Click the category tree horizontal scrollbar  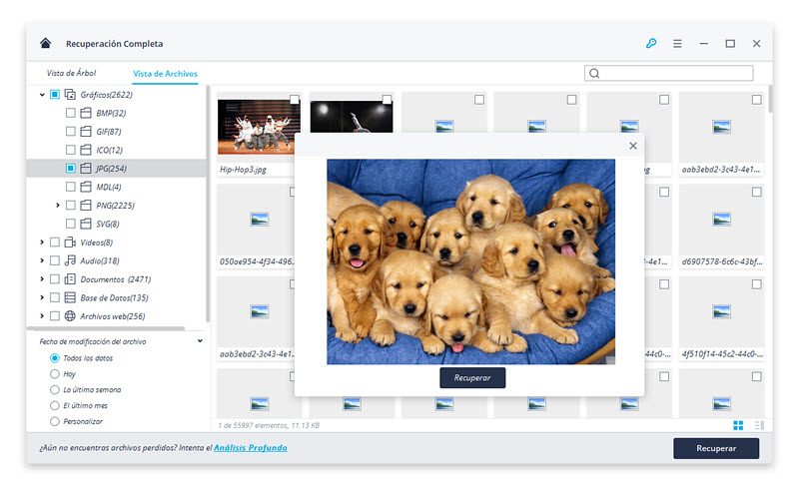point(106,328)
